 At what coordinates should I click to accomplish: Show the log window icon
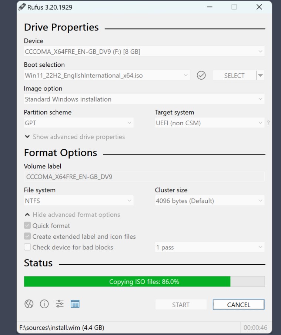coord(75,304)
